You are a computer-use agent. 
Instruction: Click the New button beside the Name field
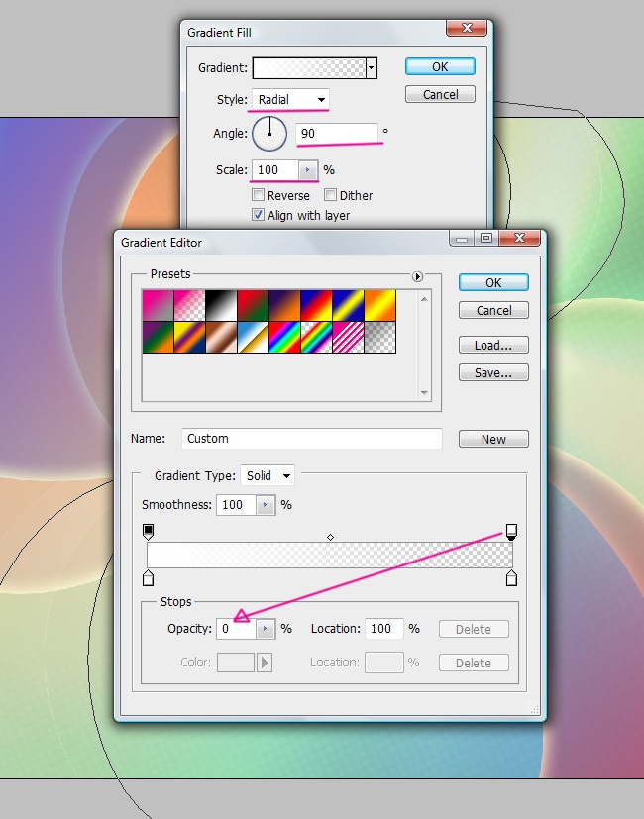[493, 439]
